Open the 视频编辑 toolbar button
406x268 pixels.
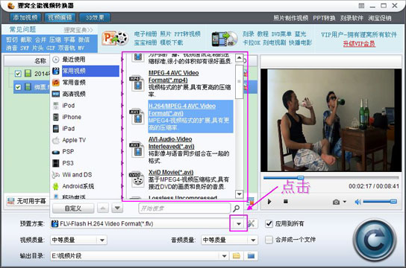(x=60, y=18)
